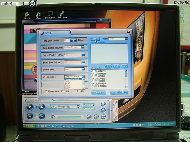Viewport: 190px width, 142px height.
Task: Decrease Time Shift Buffer with down arrow
Action: coord(72,40)
